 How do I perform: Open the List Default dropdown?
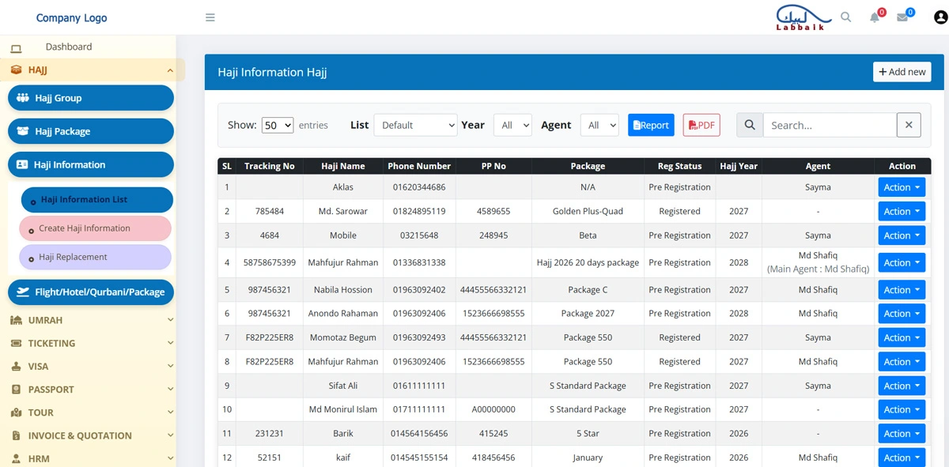(x=416, y=125)
